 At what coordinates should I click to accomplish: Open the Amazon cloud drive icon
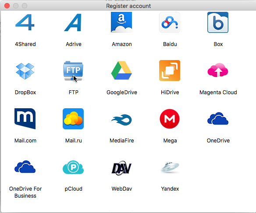121,22
